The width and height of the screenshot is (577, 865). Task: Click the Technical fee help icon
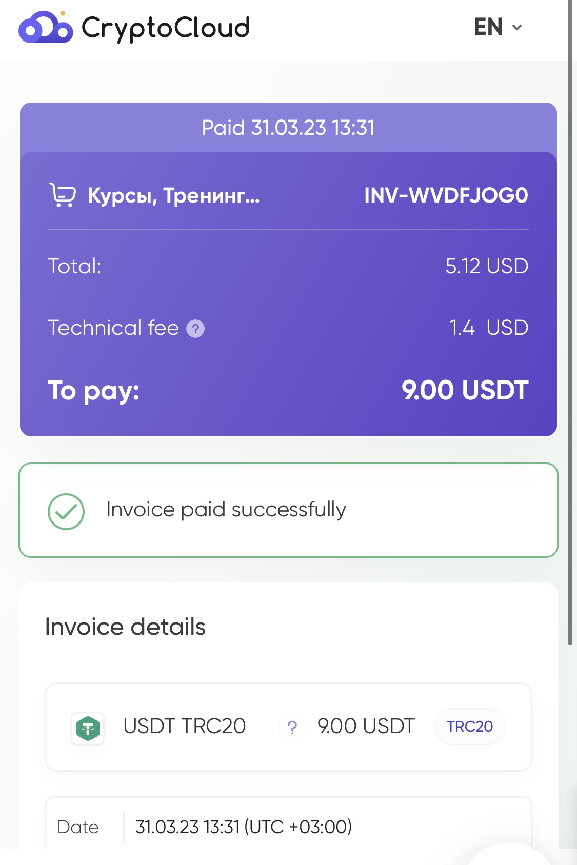195,329
